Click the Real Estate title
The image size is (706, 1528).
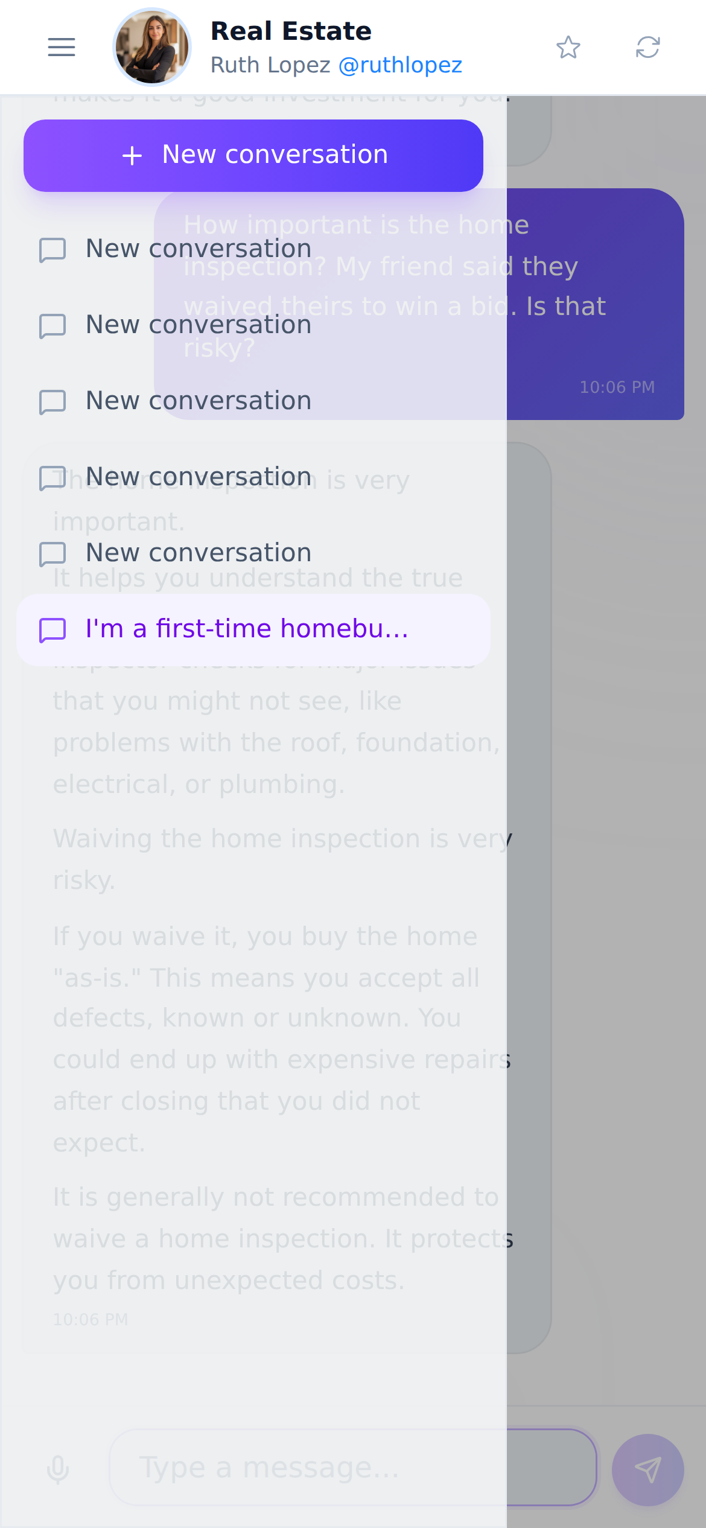[291, 31]
